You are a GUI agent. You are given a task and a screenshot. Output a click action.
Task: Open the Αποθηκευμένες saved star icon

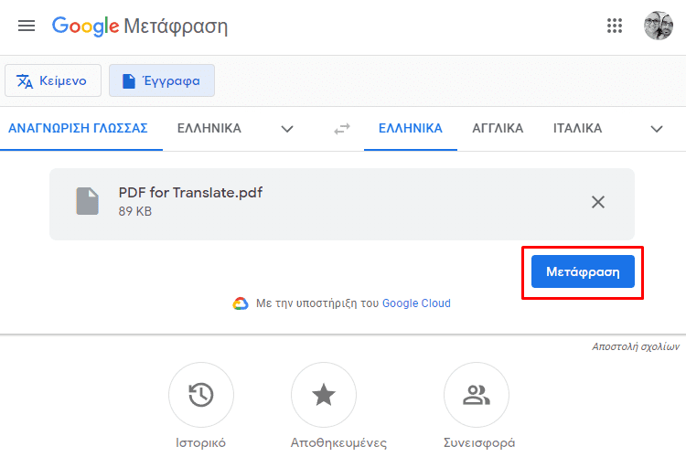pos(324,395)
